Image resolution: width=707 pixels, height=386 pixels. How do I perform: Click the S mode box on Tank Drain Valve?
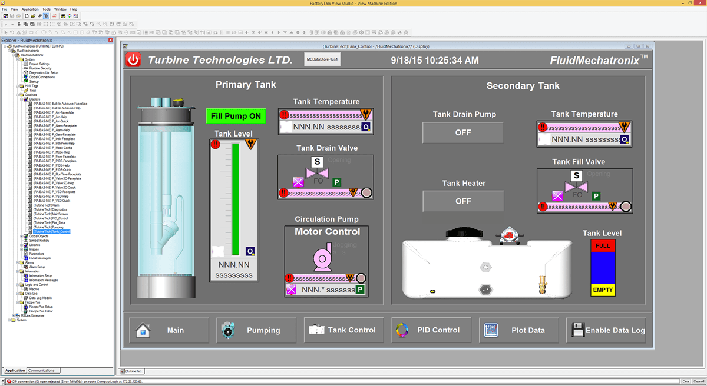[317, 162]
